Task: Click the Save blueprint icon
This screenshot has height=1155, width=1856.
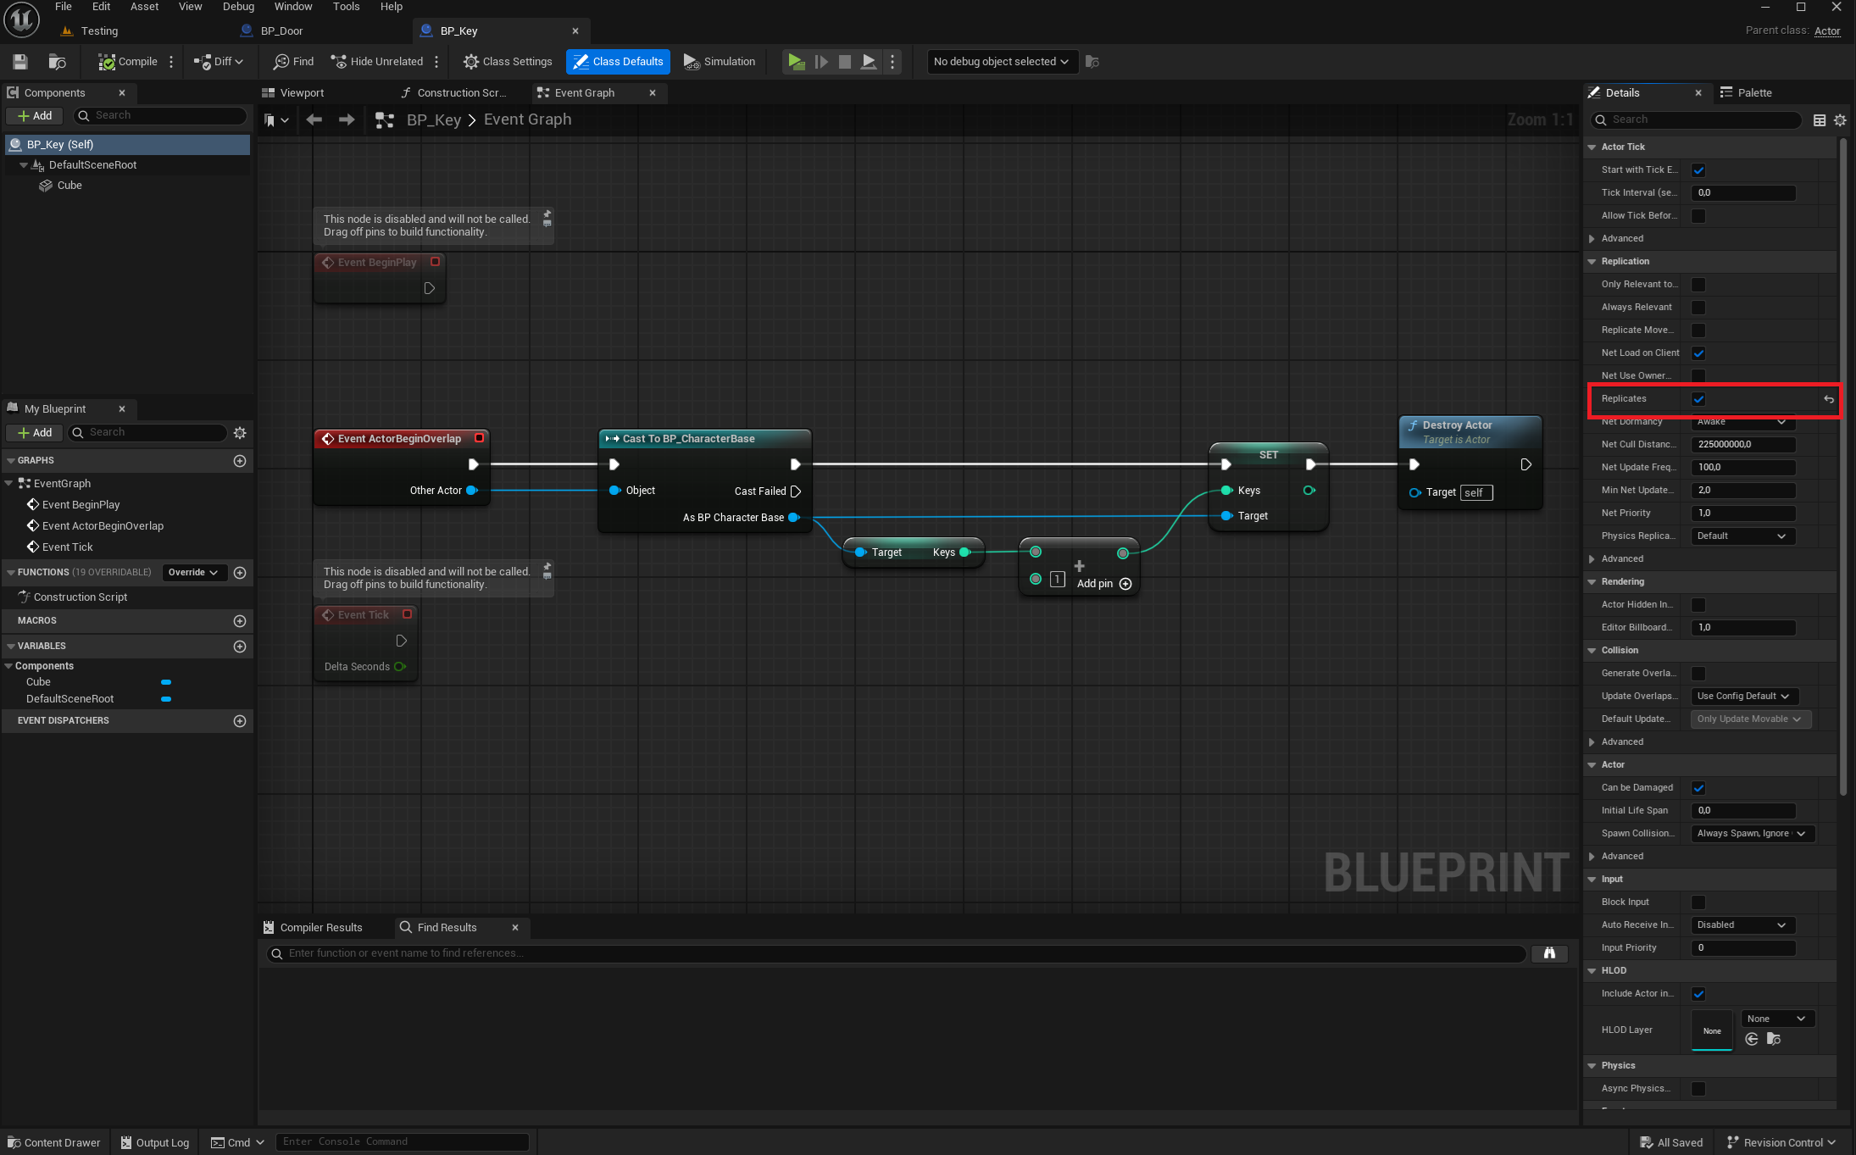Action: pyautogui.click(x=20, y=61)
